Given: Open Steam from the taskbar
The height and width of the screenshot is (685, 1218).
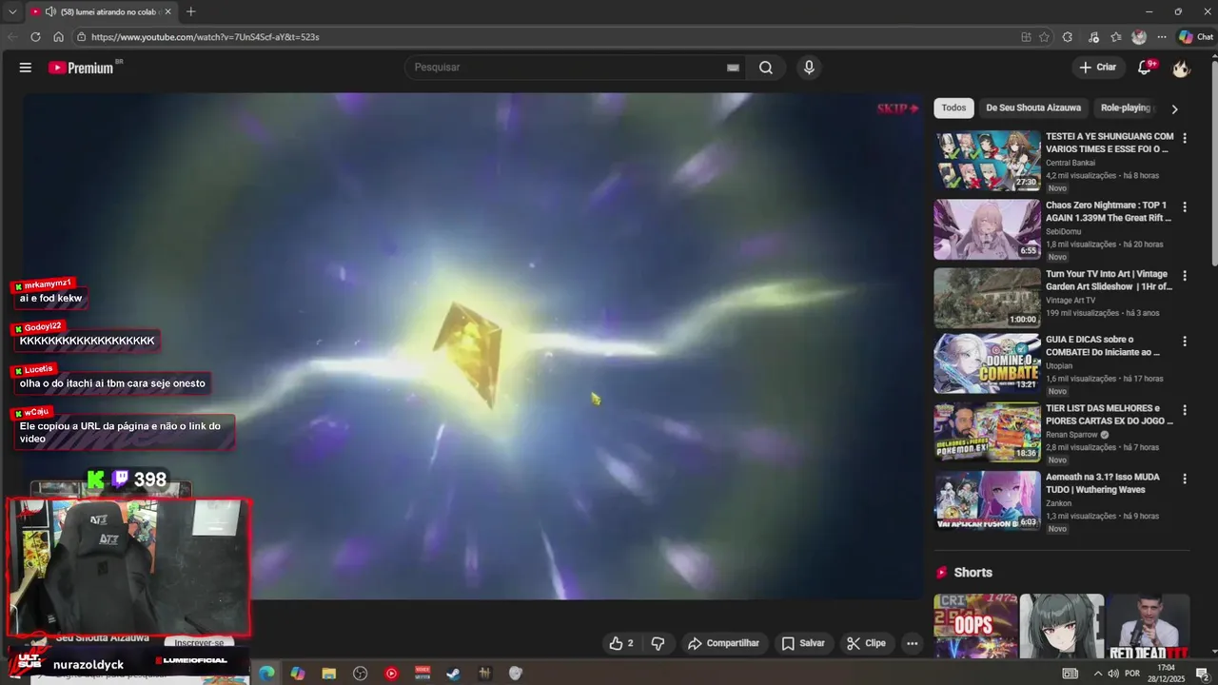Looking at the screenshot, I should [454, 674].
